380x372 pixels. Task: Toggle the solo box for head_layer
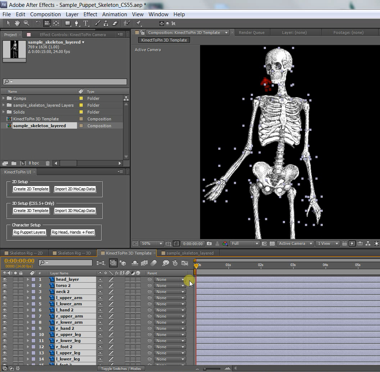[15, 279]
